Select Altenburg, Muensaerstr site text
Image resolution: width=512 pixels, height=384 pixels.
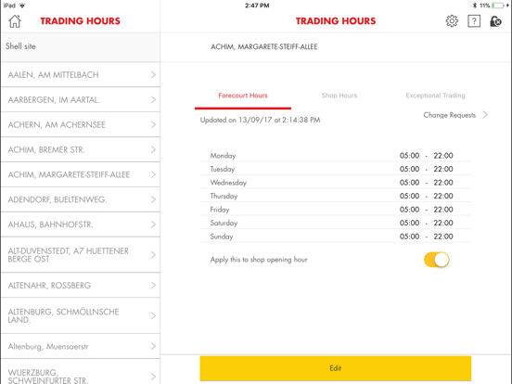click(x=48, y=347)
